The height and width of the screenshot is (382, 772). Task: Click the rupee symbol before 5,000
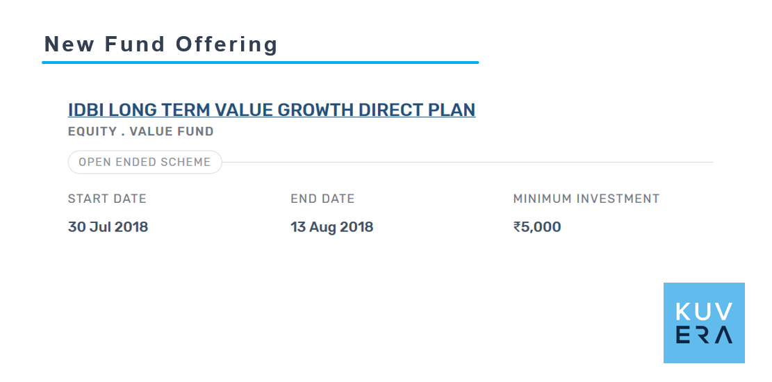(x=517, y=227)
